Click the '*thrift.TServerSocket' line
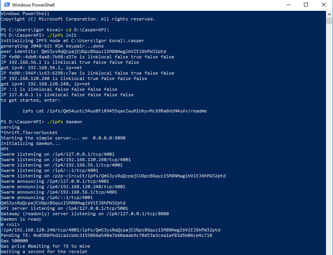Viewport: 333px width, 255px height. (29, 133)
